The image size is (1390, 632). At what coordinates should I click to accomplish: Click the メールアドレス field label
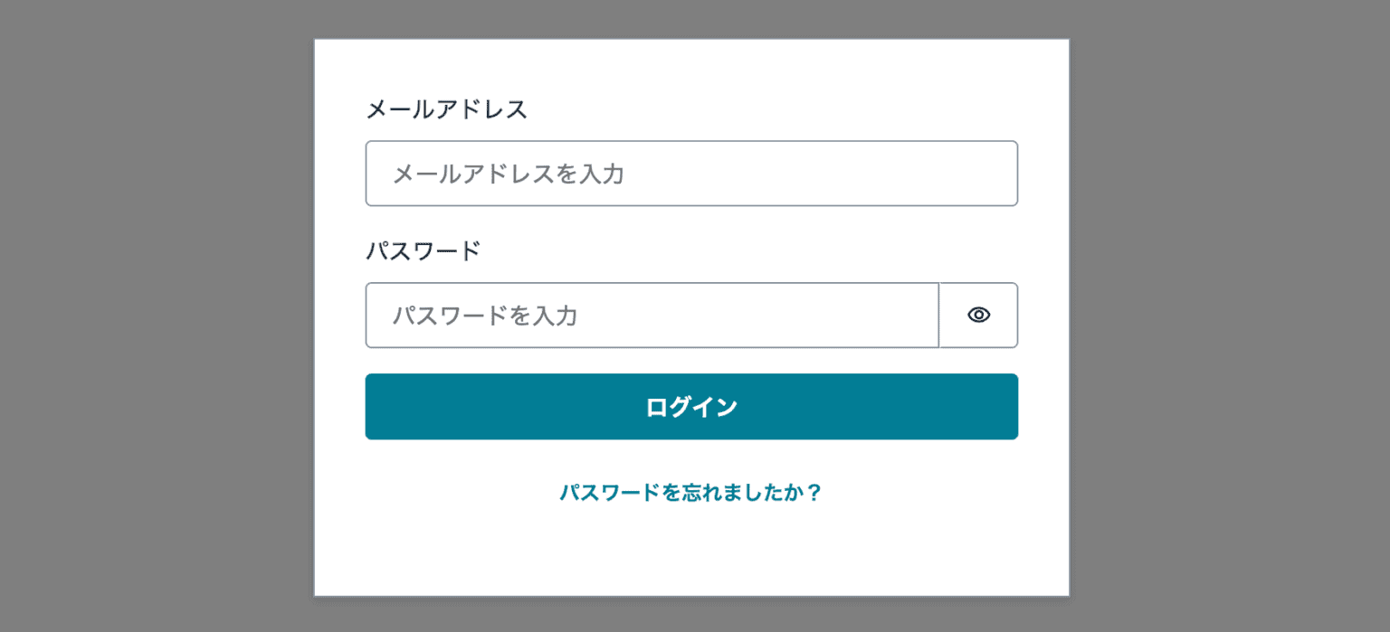pos(449,108)
